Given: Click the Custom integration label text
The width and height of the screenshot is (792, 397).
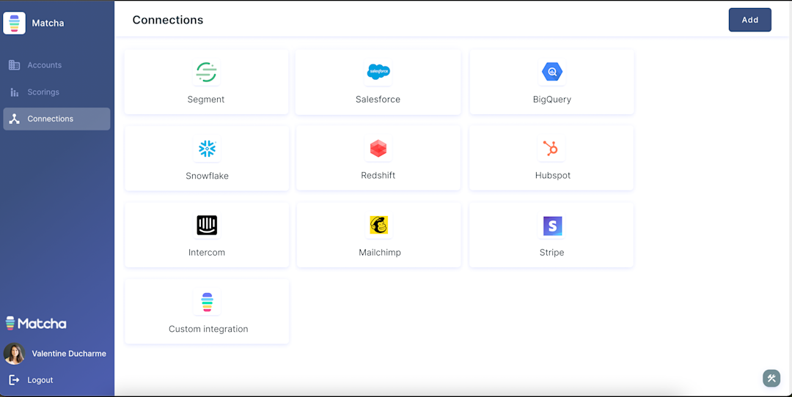Looking at the screenshot, I should [x=208, y=329].
